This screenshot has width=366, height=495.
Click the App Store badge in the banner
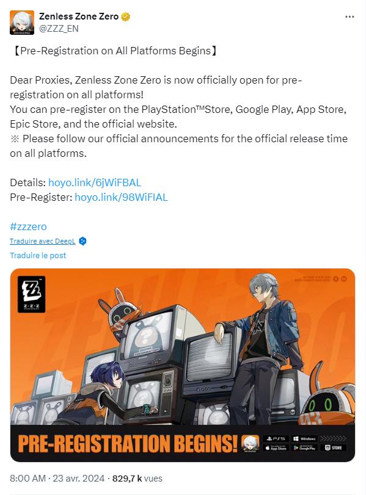coord(276,449)
